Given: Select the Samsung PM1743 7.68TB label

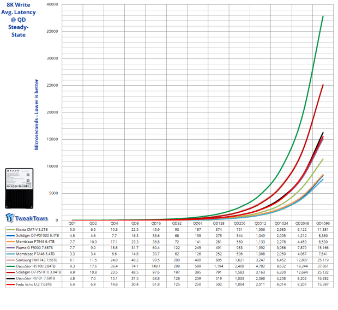Looking at the screenshot, I should (x=37, y=260).
